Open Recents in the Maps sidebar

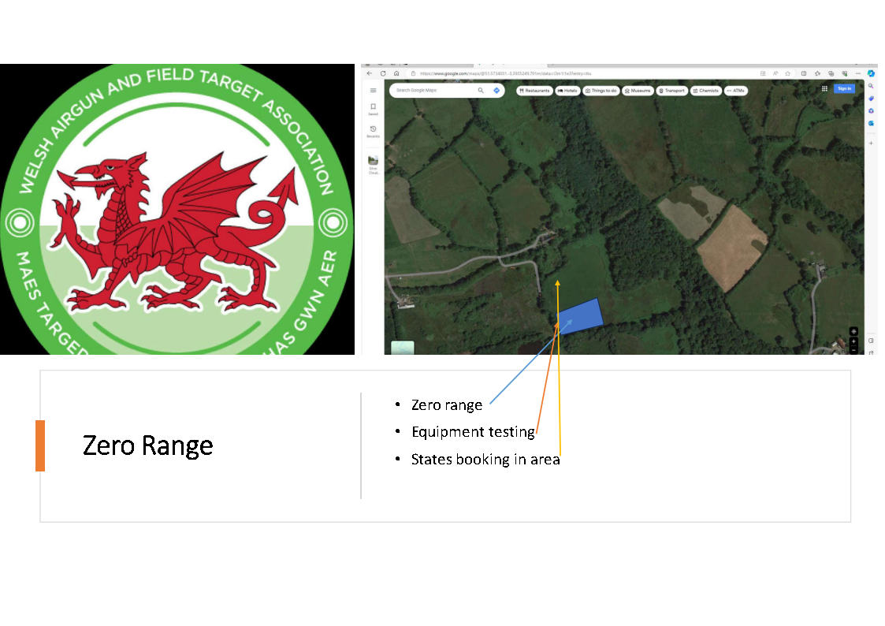pos(373,131)
